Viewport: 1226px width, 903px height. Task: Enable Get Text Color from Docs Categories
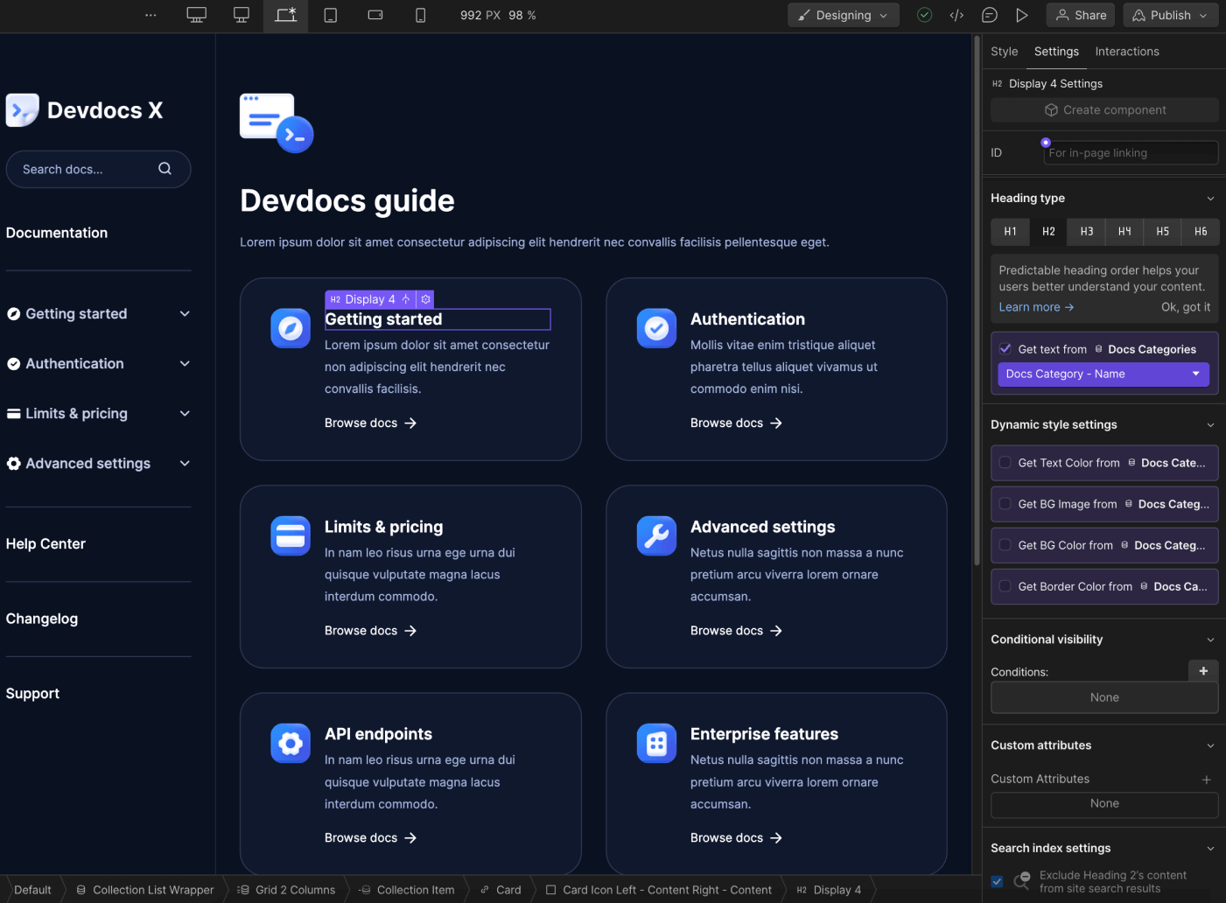1005,463
